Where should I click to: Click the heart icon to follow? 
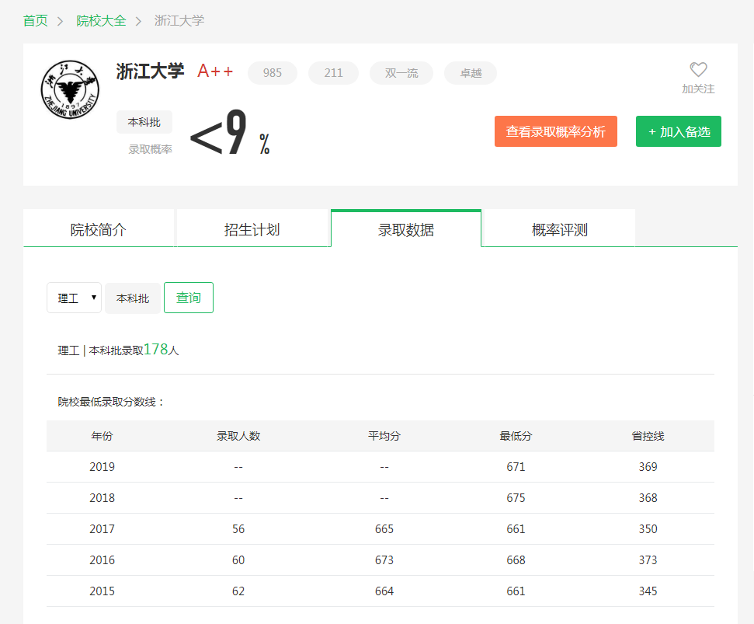(698, 70)
